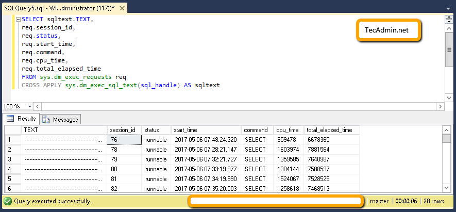Click total_elapsed_time value 7468513

(332, 188)
